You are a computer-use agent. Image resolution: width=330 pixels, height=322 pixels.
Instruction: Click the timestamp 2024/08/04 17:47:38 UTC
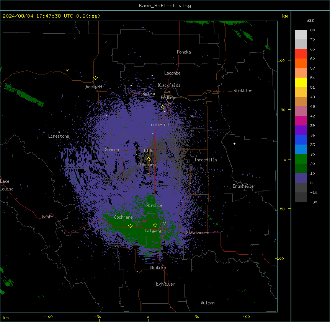pos(38,16)
